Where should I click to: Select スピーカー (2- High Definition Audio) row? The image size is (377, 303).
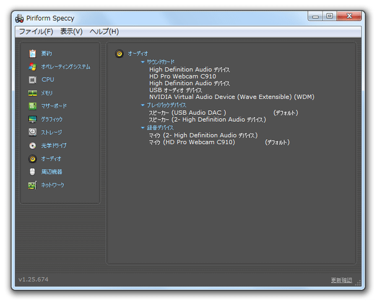207,119
